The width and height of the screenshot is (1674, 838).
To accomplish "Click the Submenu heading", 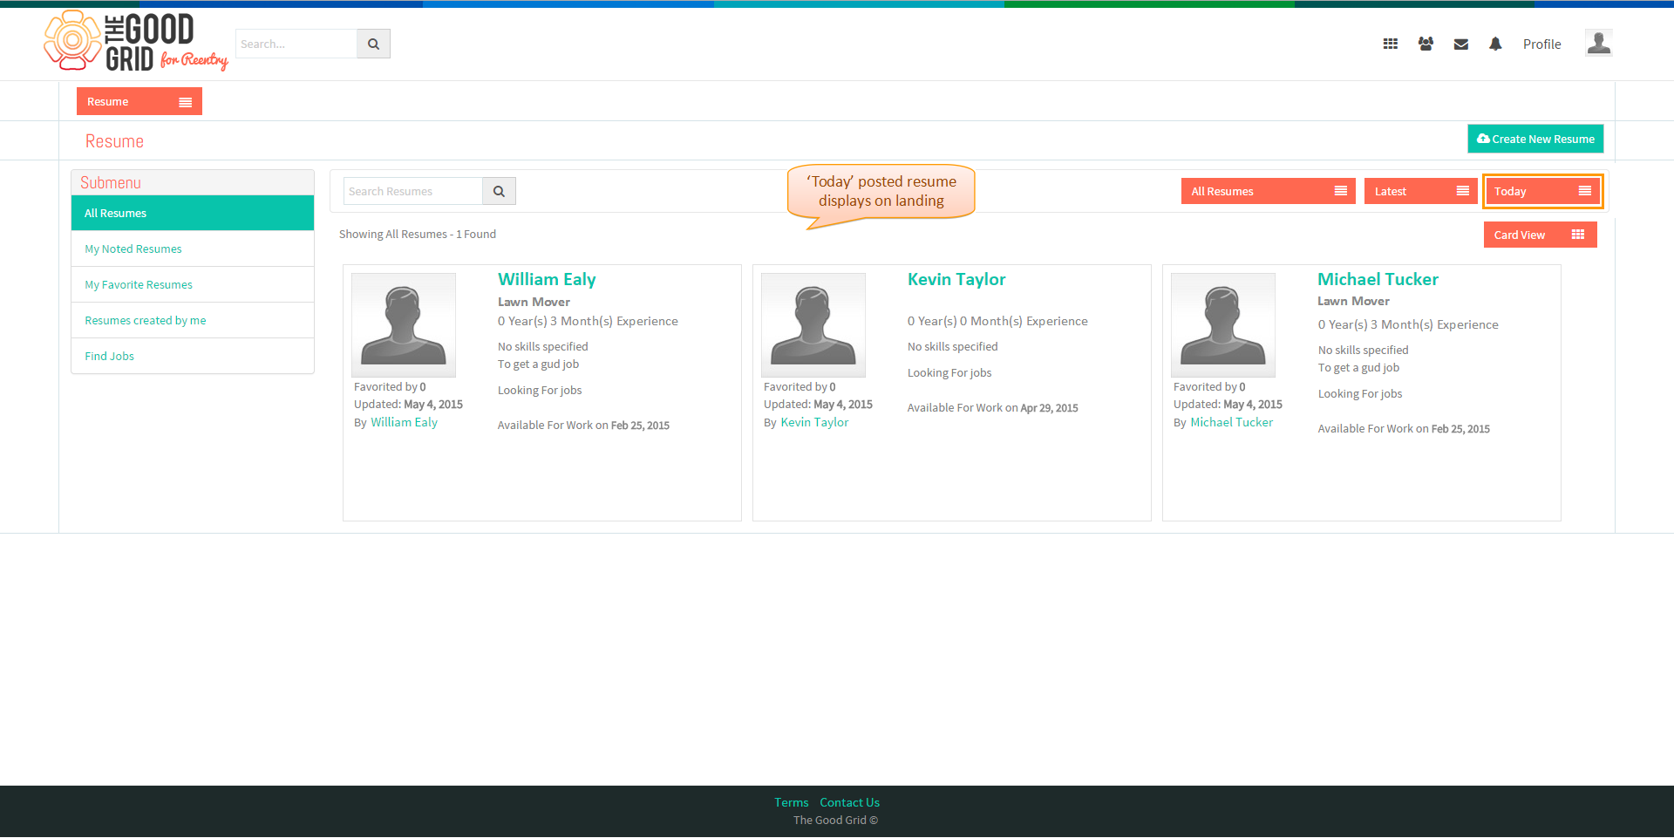I will [x=111, y=182].
